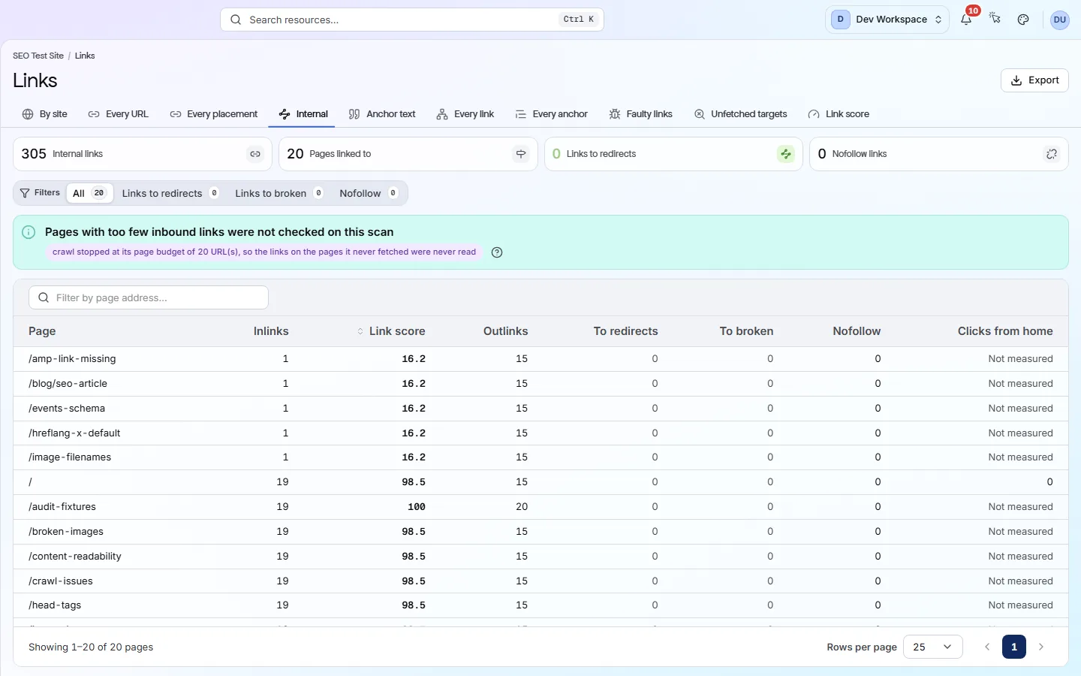Click the Clicks from home column header
This screenshot has width=1081, height=676.
pyautogui.click(x=1005, y=331)
